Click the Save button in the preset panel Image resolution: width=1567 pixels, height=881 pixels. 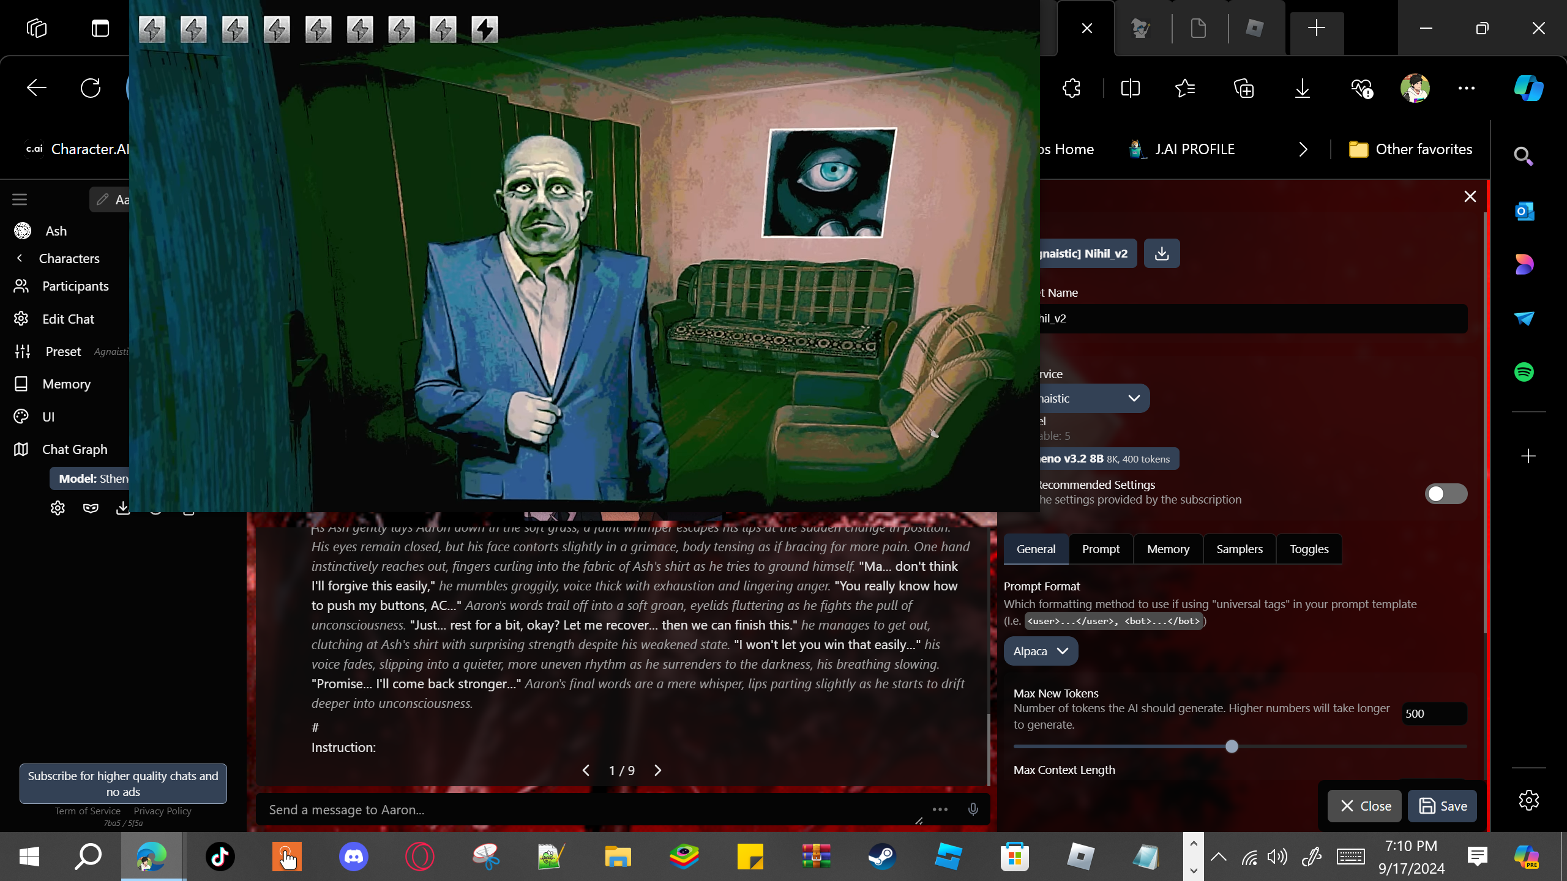click(x=1442, y=806)
